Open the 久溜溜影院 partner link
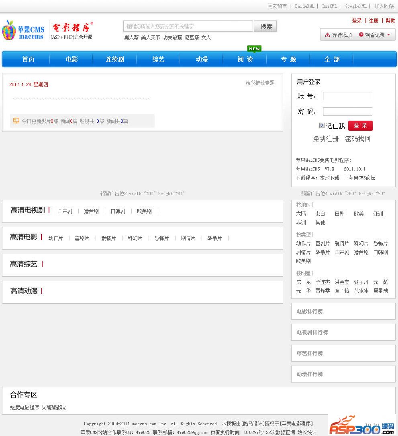Image resolution: width=398 pixels, height=436 pixels. (53, 407)
